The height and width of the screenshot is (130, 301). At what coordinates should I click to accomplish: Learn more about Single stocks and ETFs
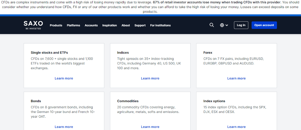(64, 78)
